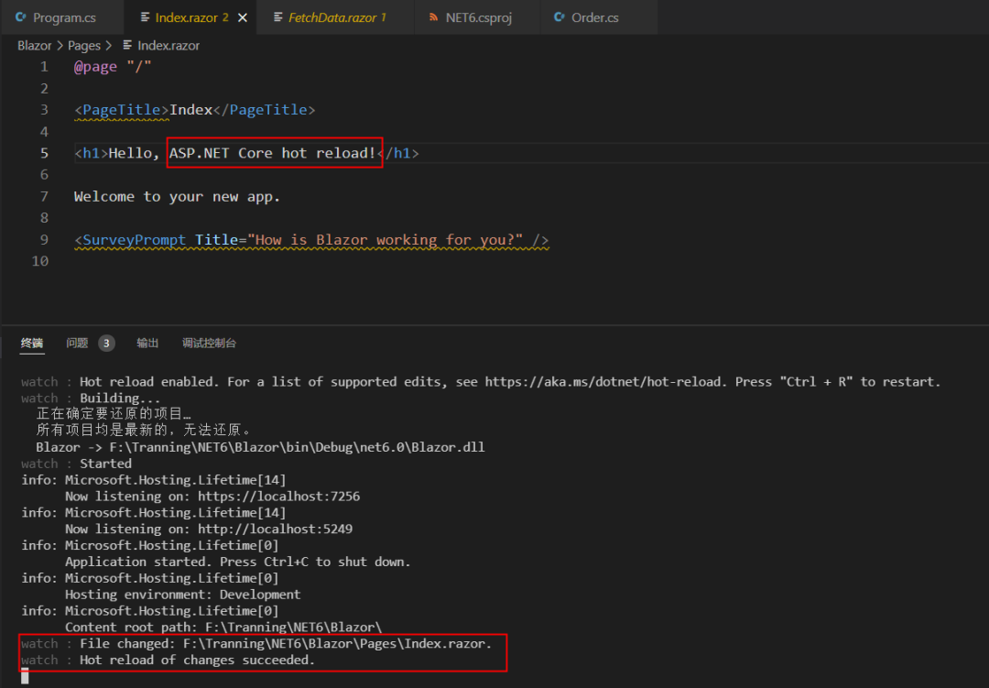Screen dimensions: 989x688
Task: Switch to the Program.cs editor tab
Action: tap(62, 17)
